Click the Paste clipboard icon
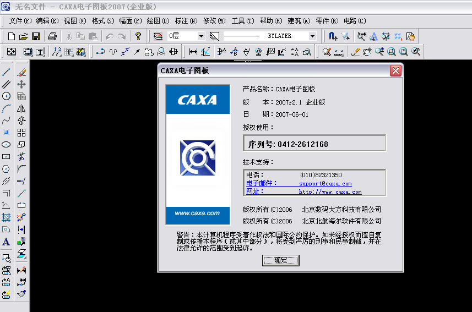472x312 pixels. click(x=93, y=36)
